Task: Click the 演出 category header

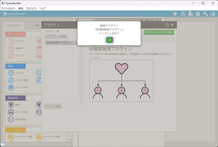Action: 16,66
